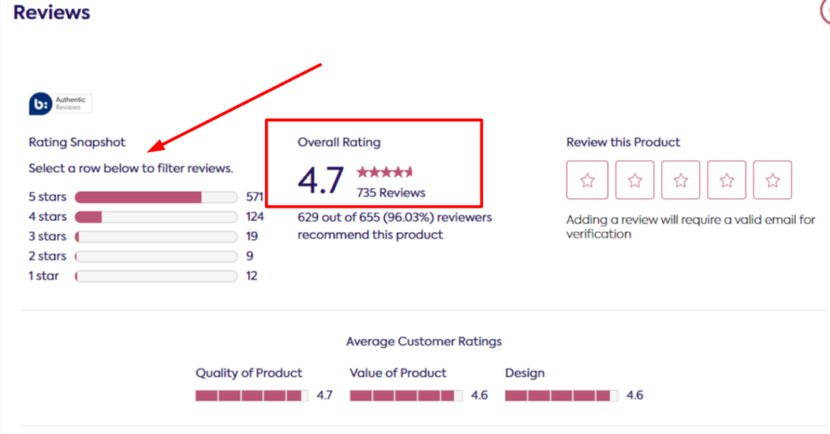Image resolution: width=830 pixels, height=434 pixels.
Task: Click the Review this Product heading
Action: [x=623, y=142]
